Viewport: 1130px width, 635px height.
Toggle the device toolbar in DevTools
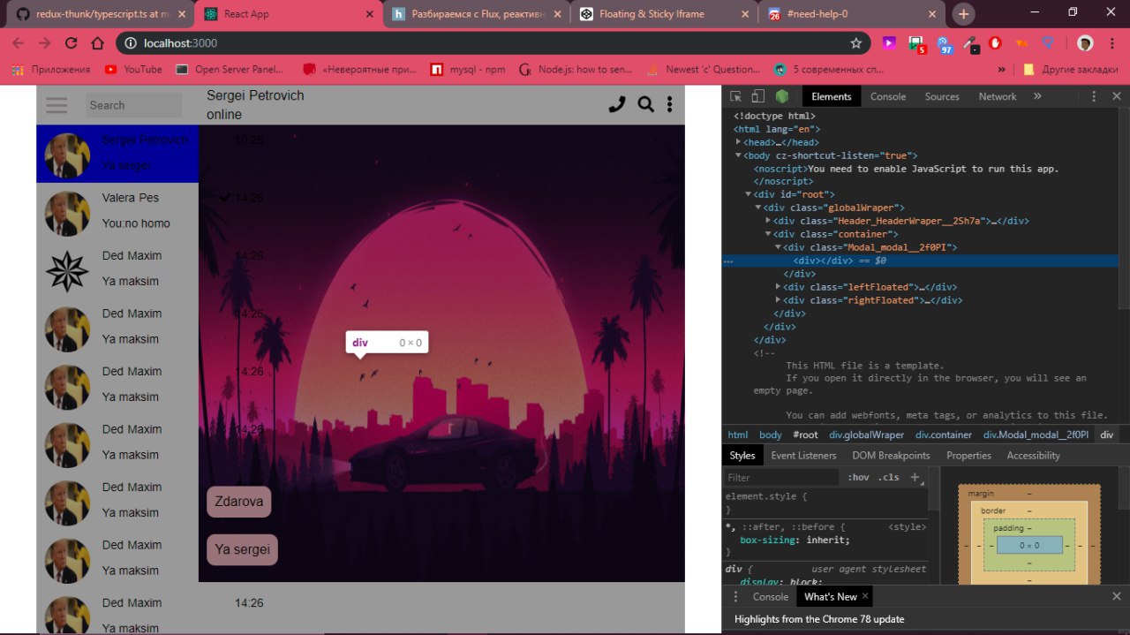(757, 96)
